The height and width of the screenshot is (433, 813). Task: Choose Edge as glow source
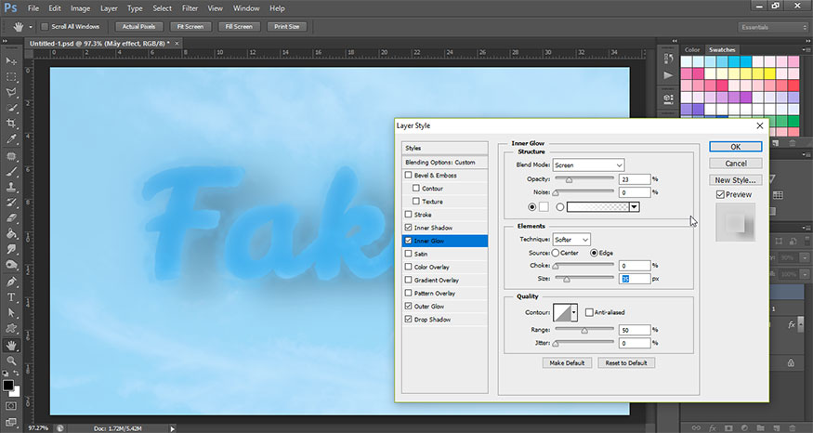(595, 253)
